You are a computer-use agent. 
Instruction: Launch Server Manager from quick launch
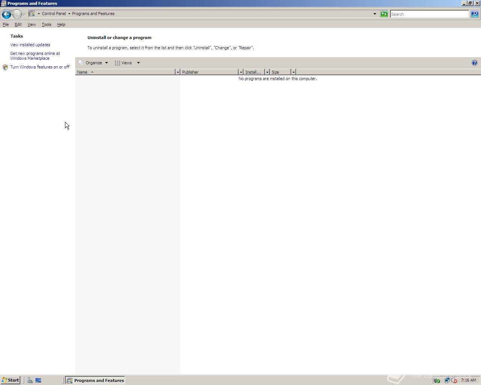pyautogui.click(x=30, y=380)
